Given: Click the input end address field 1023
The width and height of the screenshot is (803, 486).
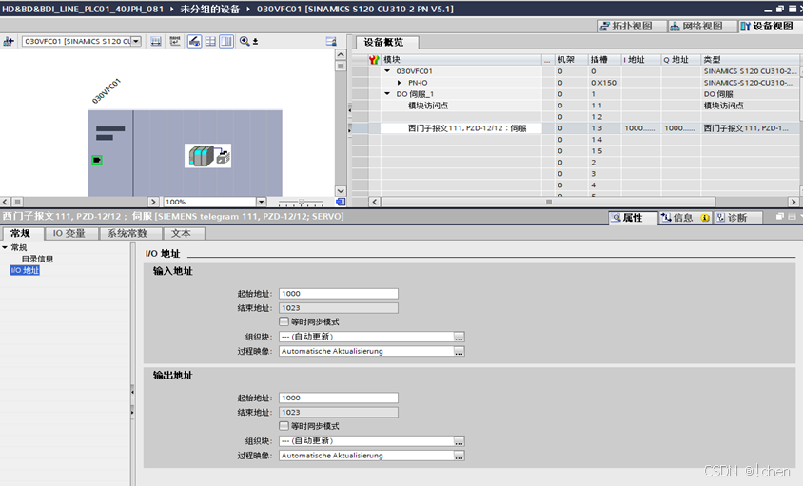Looking at the screenshot, I should 339,308.
